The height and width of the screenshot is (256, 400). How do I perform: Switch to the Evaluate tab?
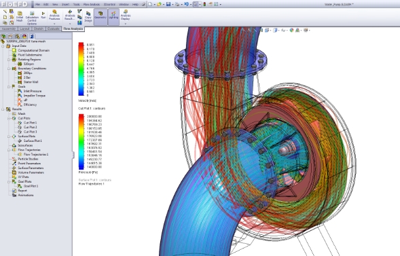pos(54,29)
